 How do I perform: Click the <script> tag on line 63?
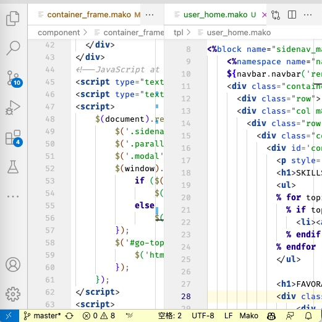95,305
